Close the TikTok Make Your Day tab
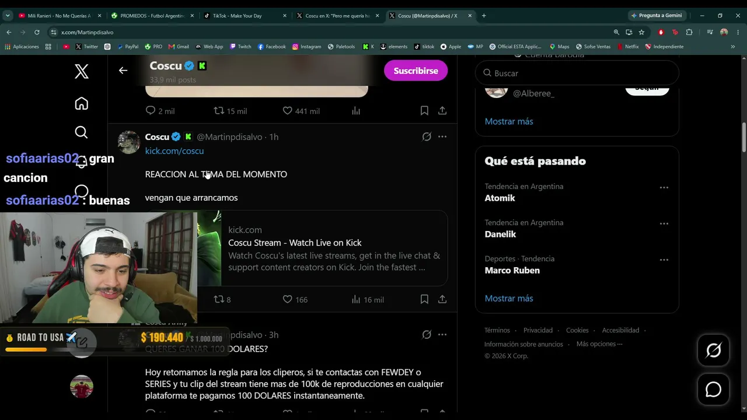 pos(285,16)
